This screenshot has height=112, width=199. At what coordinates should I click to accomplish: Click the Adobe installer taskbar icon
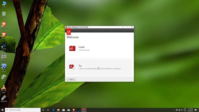pos(84,110)
